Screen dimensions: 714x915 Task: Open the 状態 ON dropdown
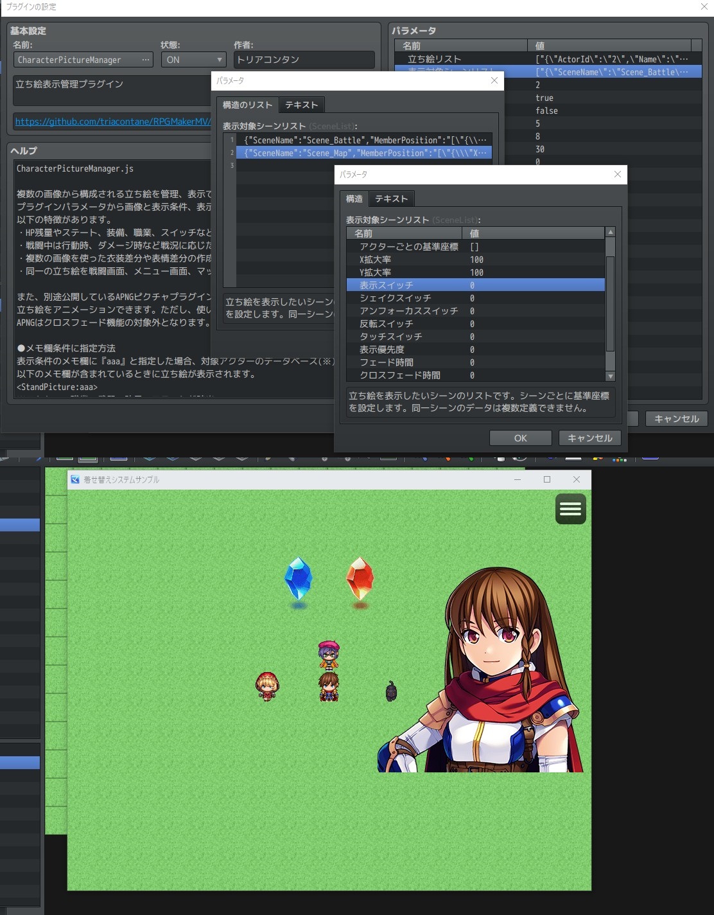[193, 60]
